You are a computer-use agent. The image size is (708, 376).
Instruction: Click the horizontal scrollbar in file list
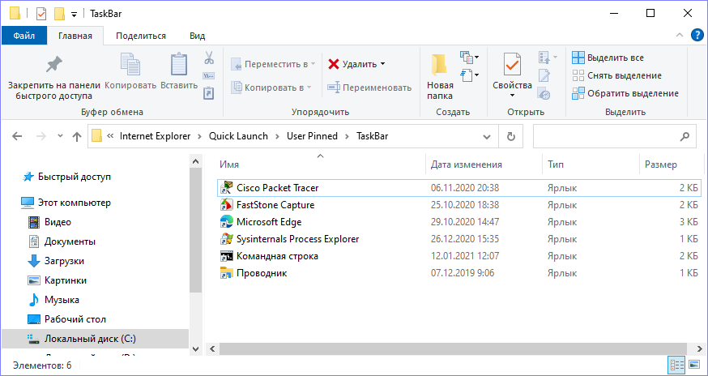click(x=454, y=348)
